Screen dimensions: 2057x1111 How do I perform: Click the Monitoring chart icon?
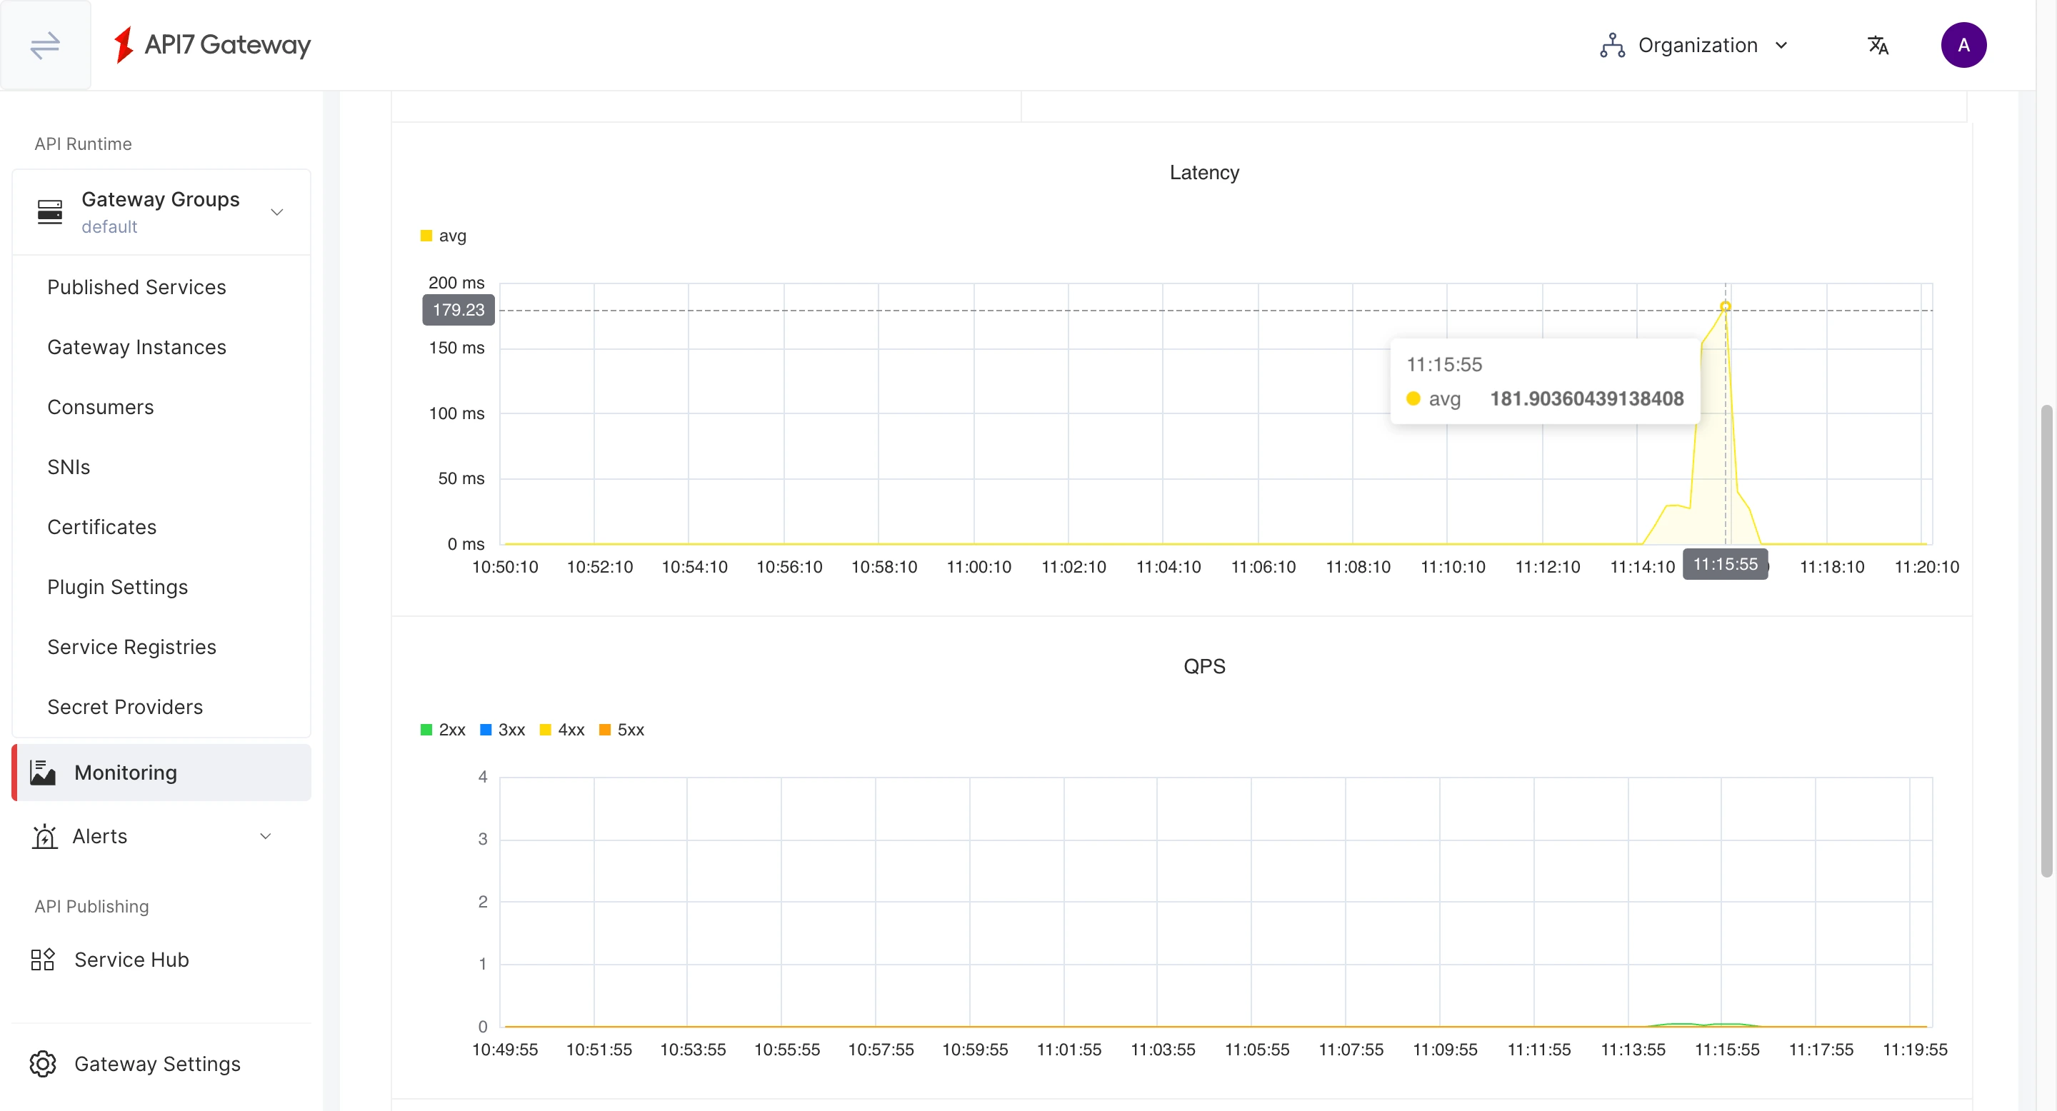tap(42, 773)
